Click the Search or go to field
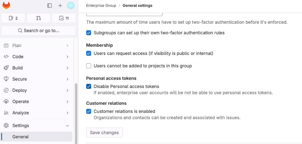The image size is (302, 144). point(39,31)
